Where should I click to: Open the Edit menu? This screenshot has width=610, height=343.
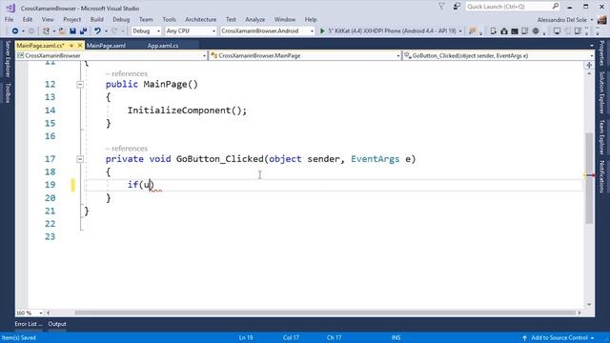click(x=28, y=19)
